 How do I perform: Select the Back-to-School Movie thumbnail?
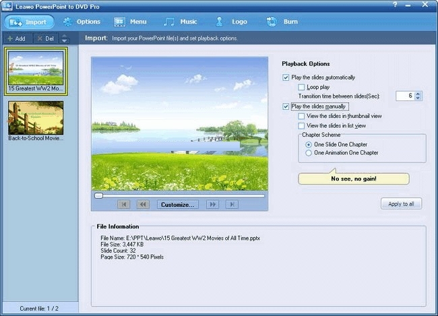[x=36, y=117]
